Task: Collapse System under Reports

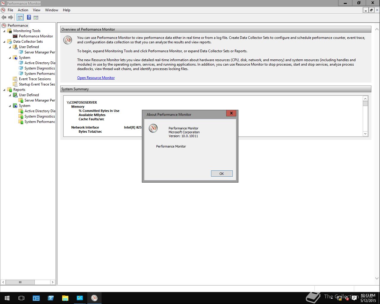Action: (10, 106)
